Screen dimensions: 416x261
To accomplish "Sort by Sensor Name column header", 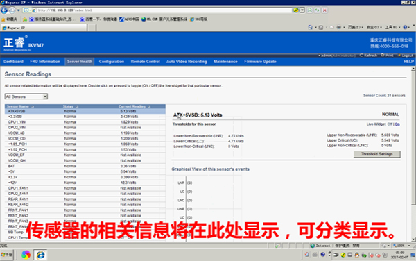I will (x=20, y=106).
